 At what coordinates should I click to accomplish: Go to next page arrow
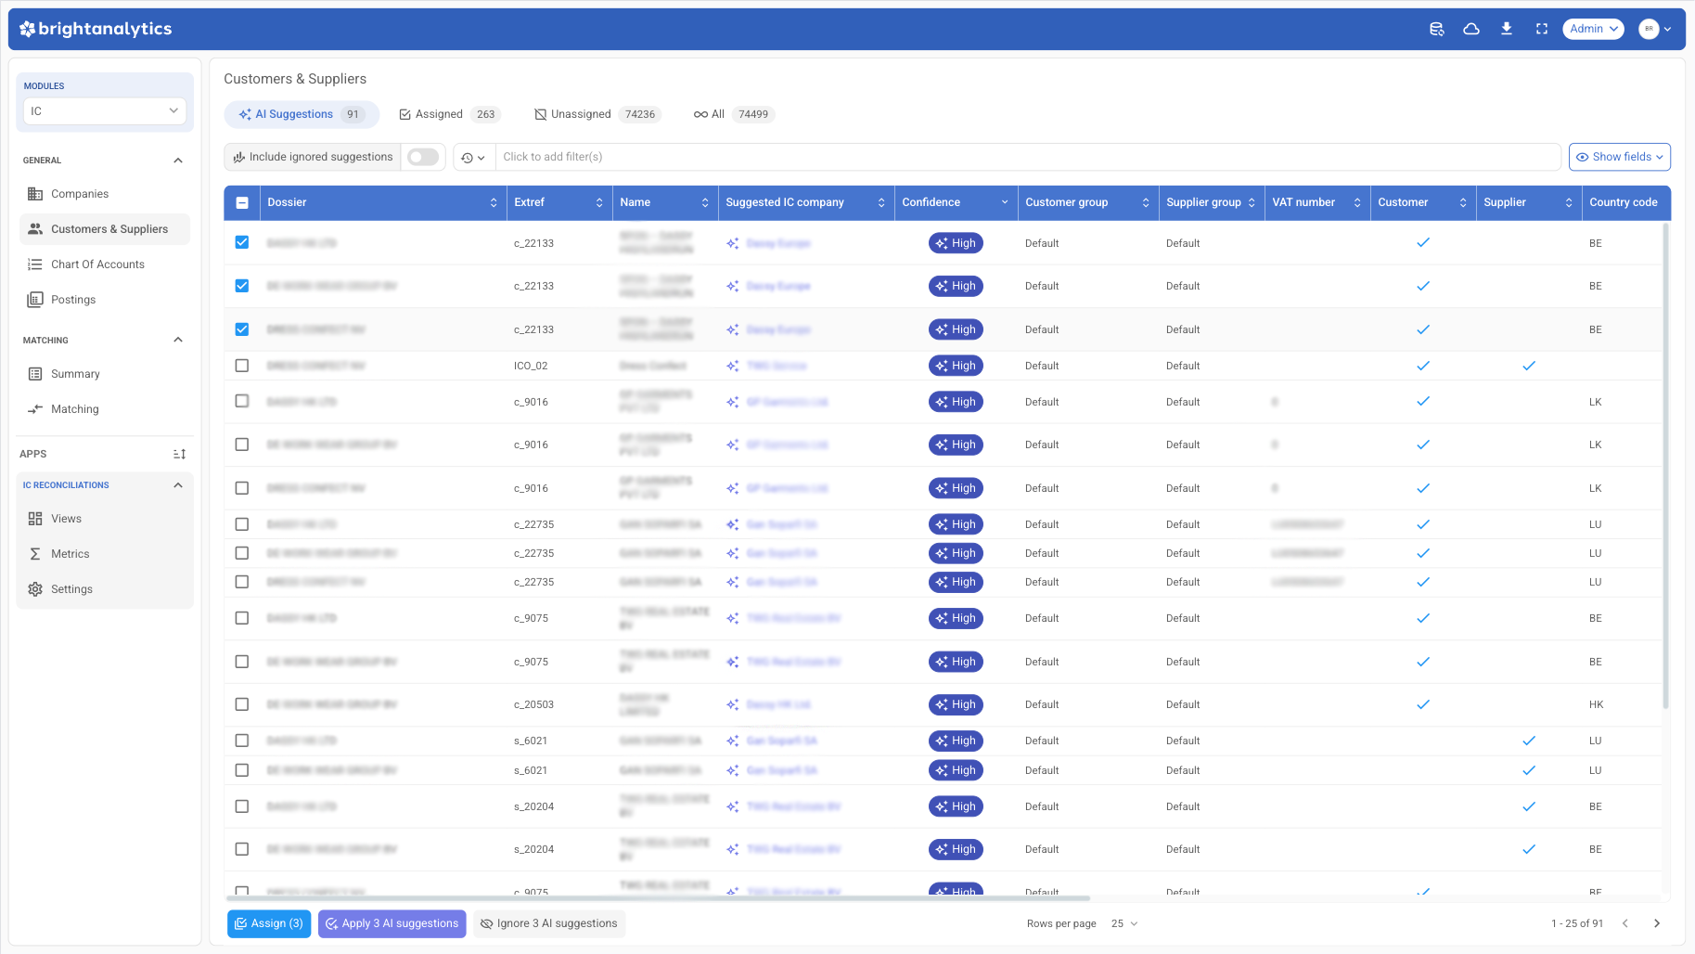click(x=1657, y=923)
